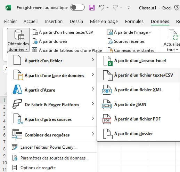Click the Power Query editor pencil icon
180x172 pixels.
pos(15,147)
